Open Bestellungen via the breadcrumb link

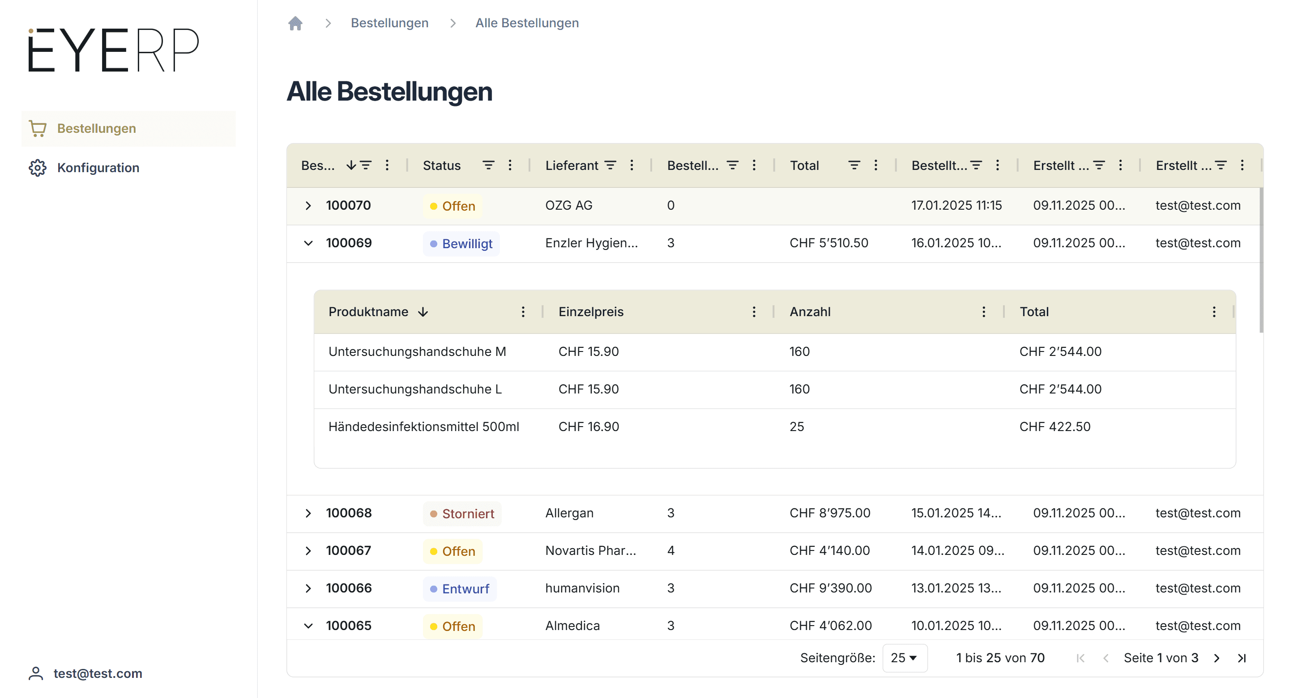pyautogui.click(x=390, y=22)
